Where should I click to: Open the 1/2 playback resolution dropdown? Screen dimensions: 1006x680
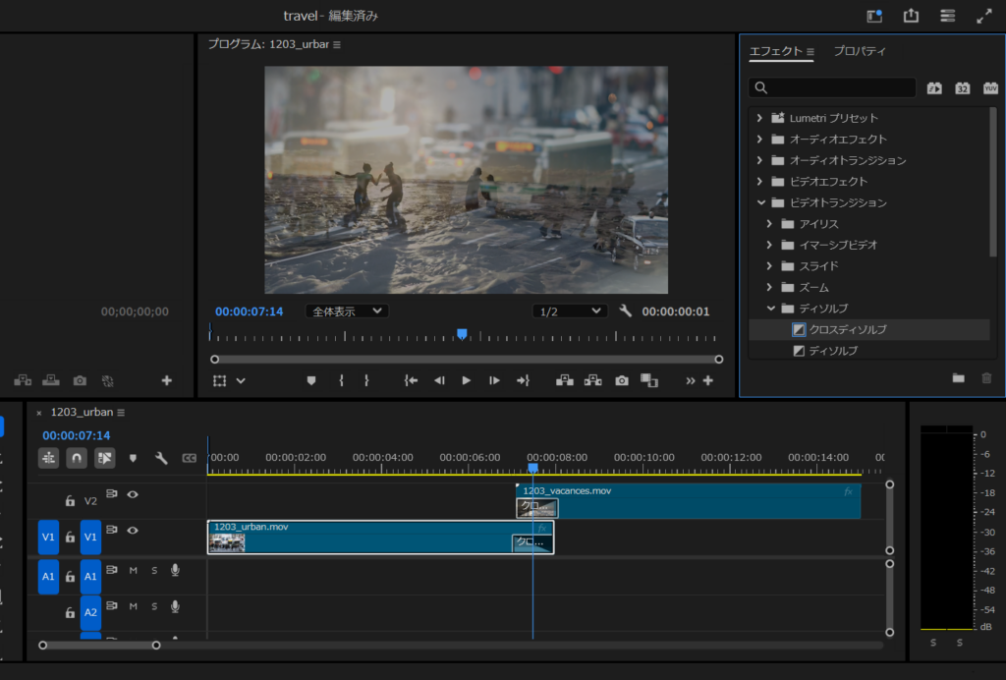click(570, 311)
